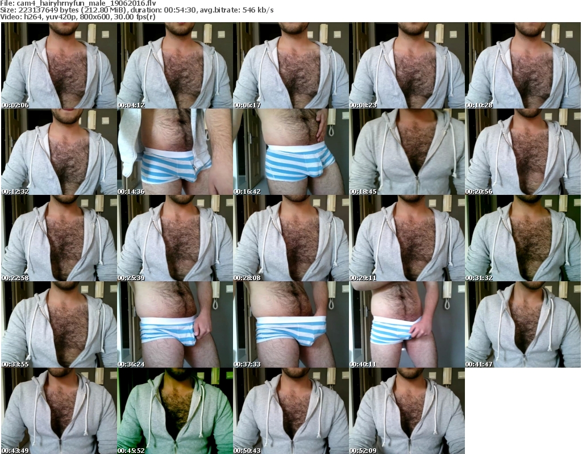Select the frame captured at 00:29:11
Screen dimensions: 582x454
tap(407, 238)
